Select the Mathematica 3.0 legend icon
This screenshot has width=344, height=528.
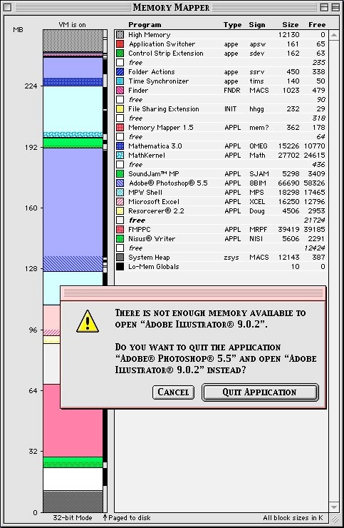120,146
